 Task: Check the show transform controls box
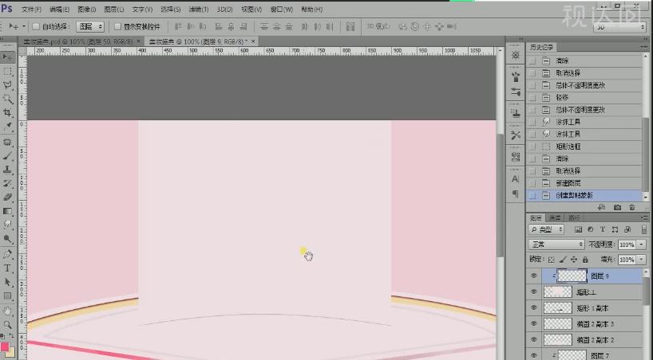[117, 26]
